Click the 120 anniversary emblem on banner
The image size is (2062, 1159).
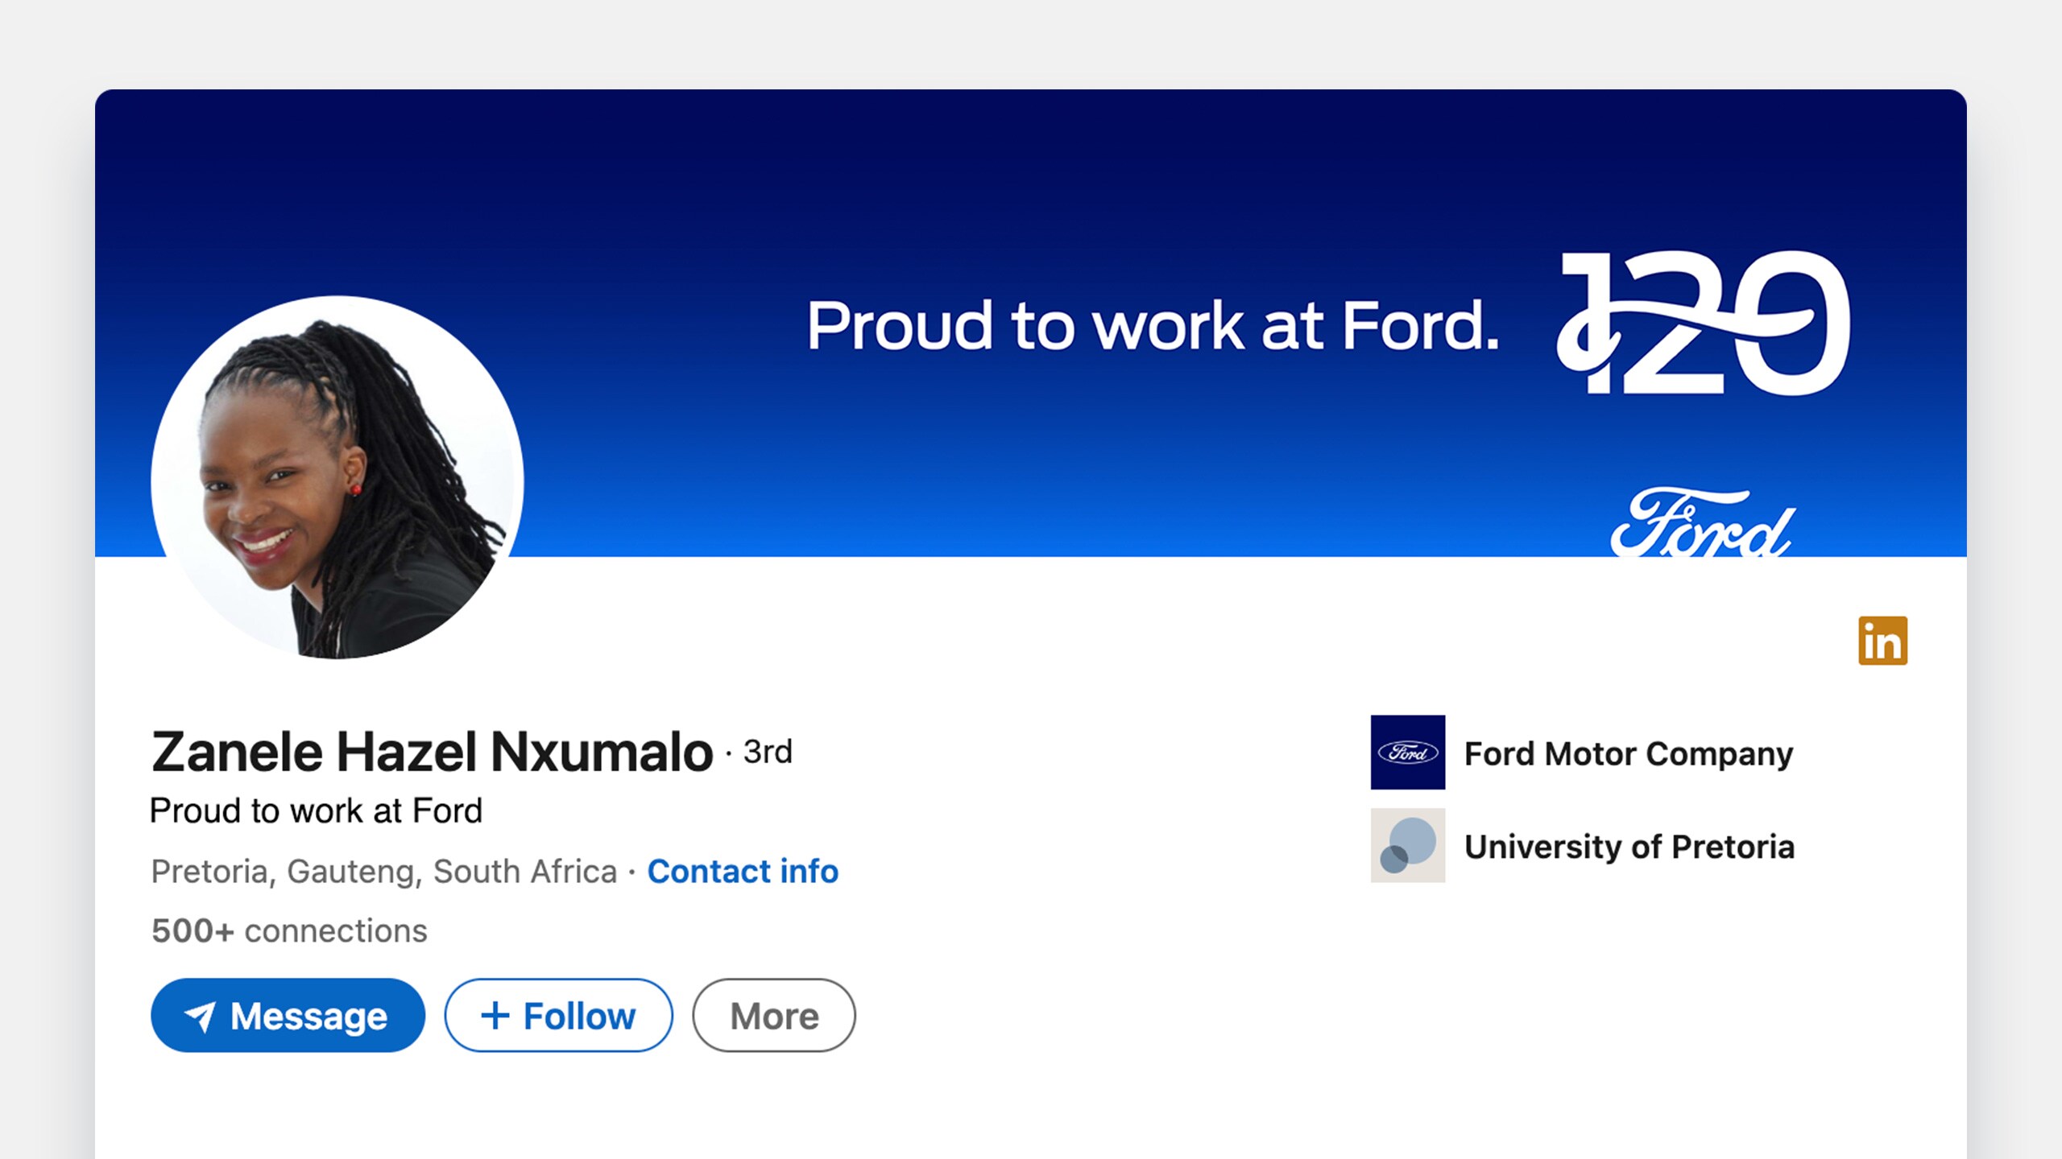[1703, 323]
